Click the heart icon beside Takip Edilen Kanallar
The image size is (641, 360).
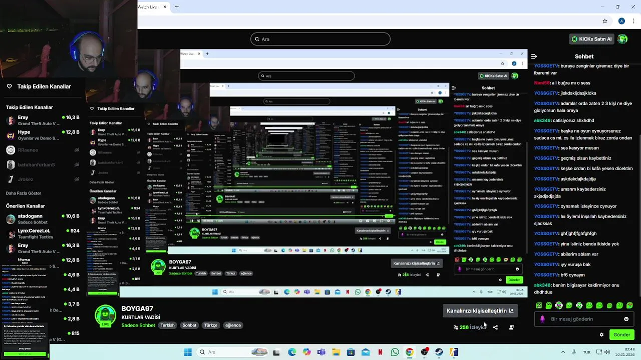pos(9,86)
